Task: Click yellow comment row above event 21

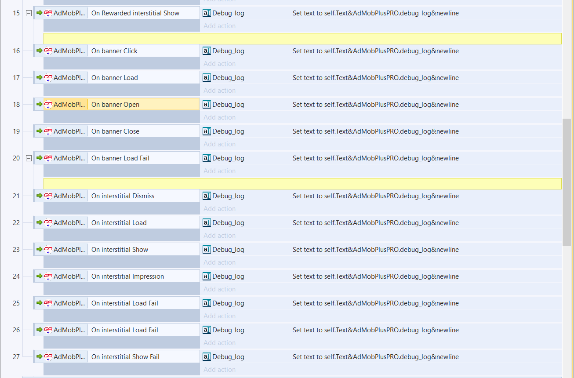Action: [302, 184]
